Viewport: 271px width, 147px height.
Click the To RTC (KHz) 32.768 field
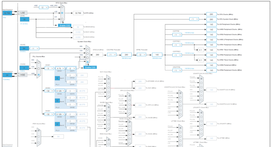pyautogui.click(x=78, y=13)
